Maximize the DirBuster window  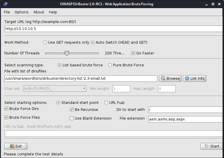tap(213, 4)
